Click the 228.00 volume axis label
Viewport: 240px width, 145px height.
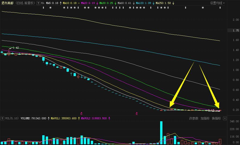234,129
